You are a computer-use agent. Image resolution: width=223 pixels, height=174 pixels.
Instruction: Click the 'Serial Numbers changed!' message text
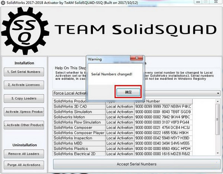[x=111, y=74]
